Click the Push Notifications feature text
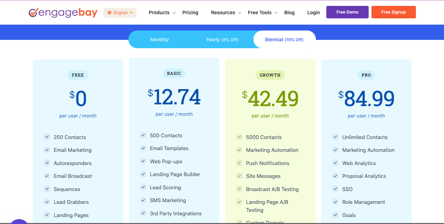The height and width of the screenshot is (224, 444). [x=268, y=163]
